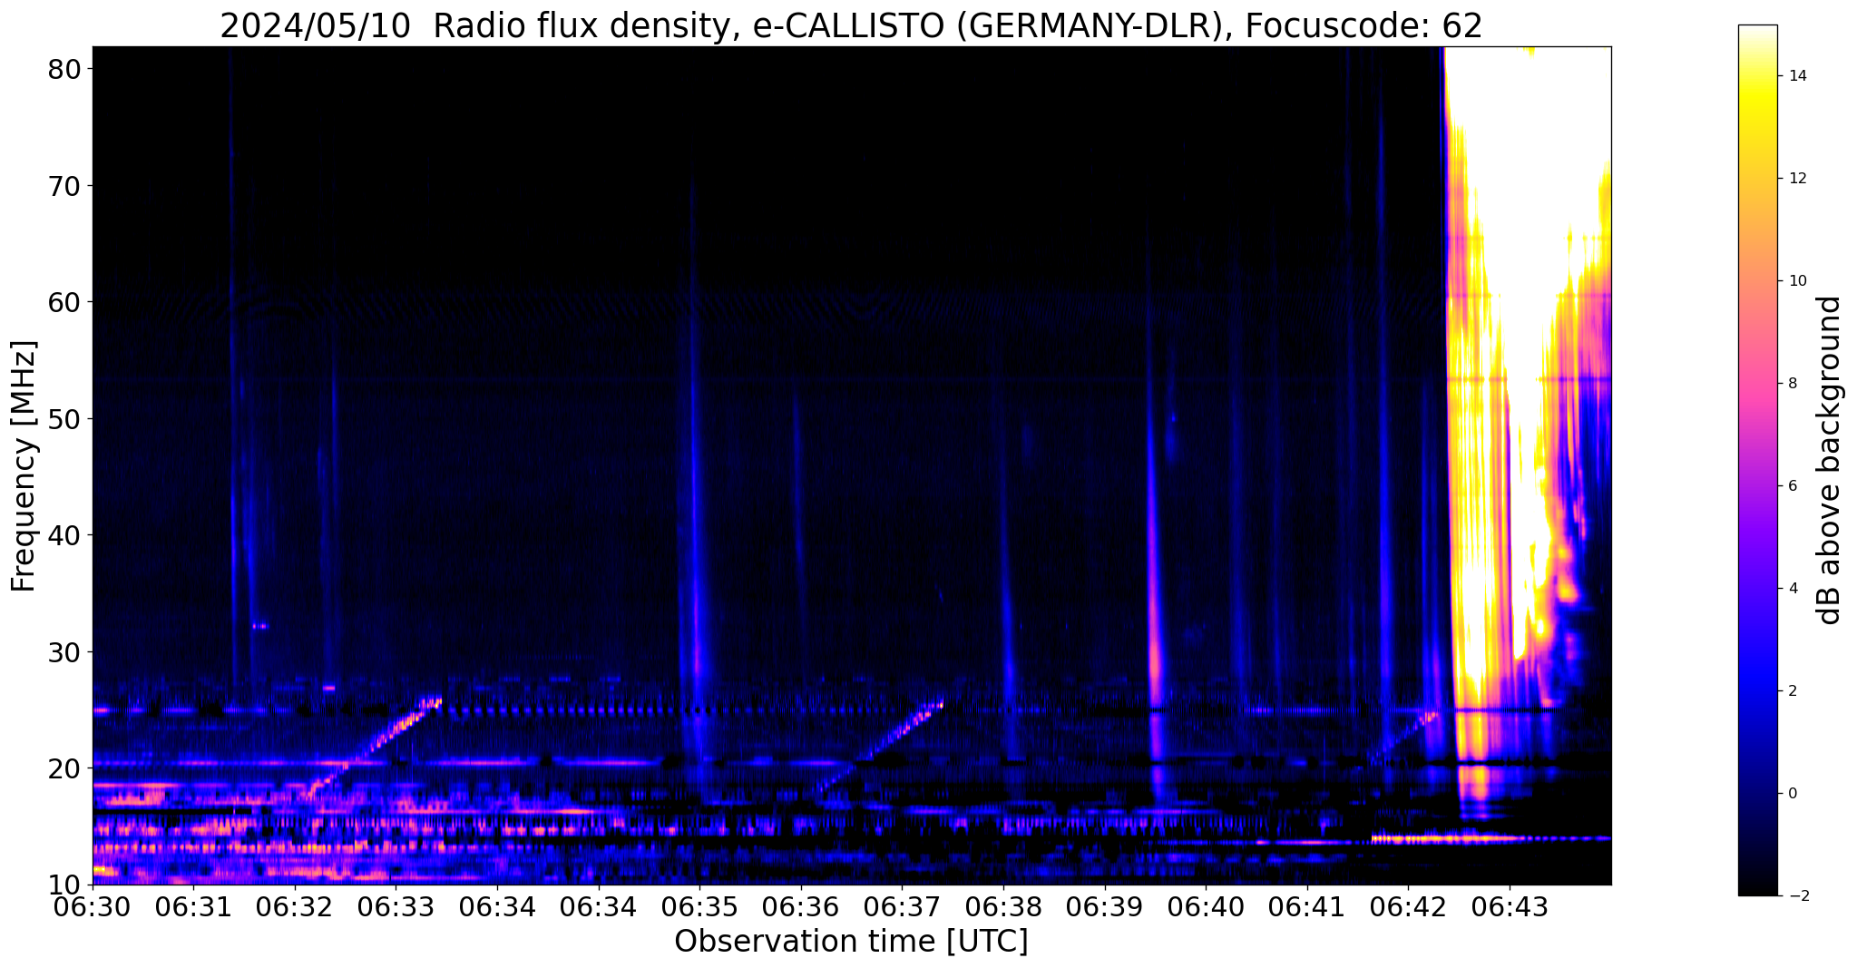
Task: Click the 20 tick on frequency axis
Action: 65,768
